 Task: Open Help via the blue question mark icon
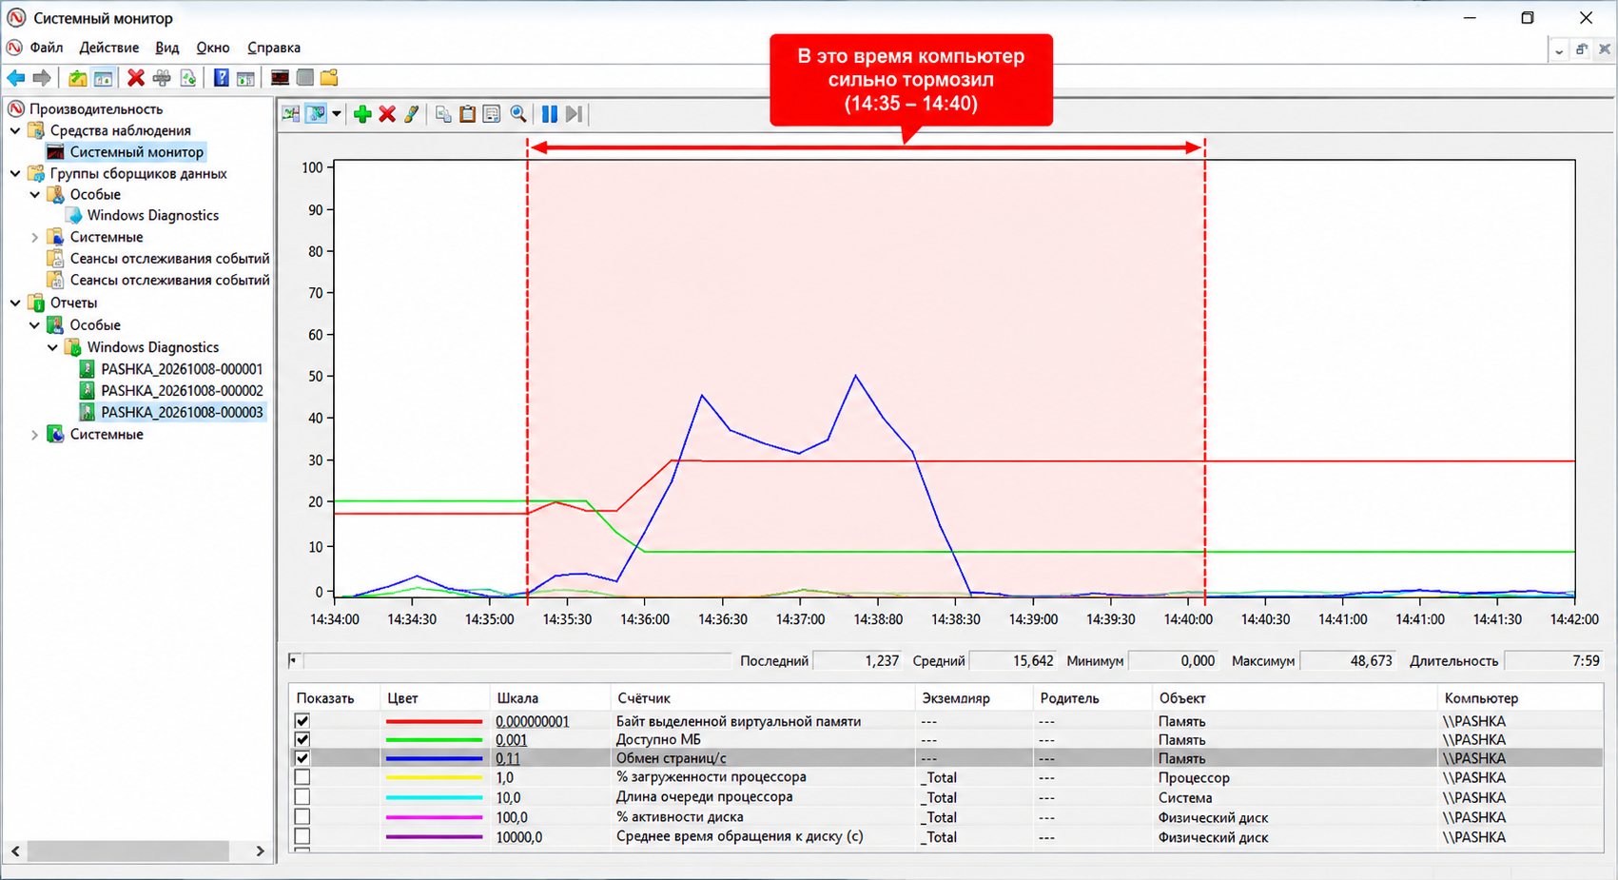point(221,78)
